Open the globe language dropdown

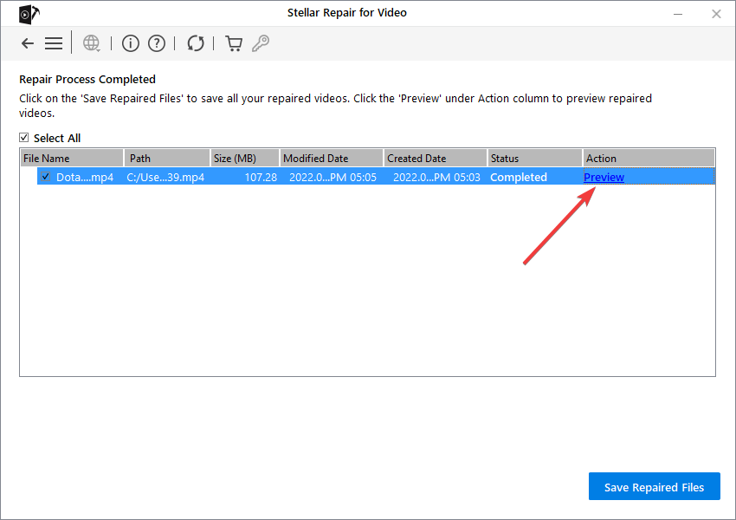tap(91, 43)
